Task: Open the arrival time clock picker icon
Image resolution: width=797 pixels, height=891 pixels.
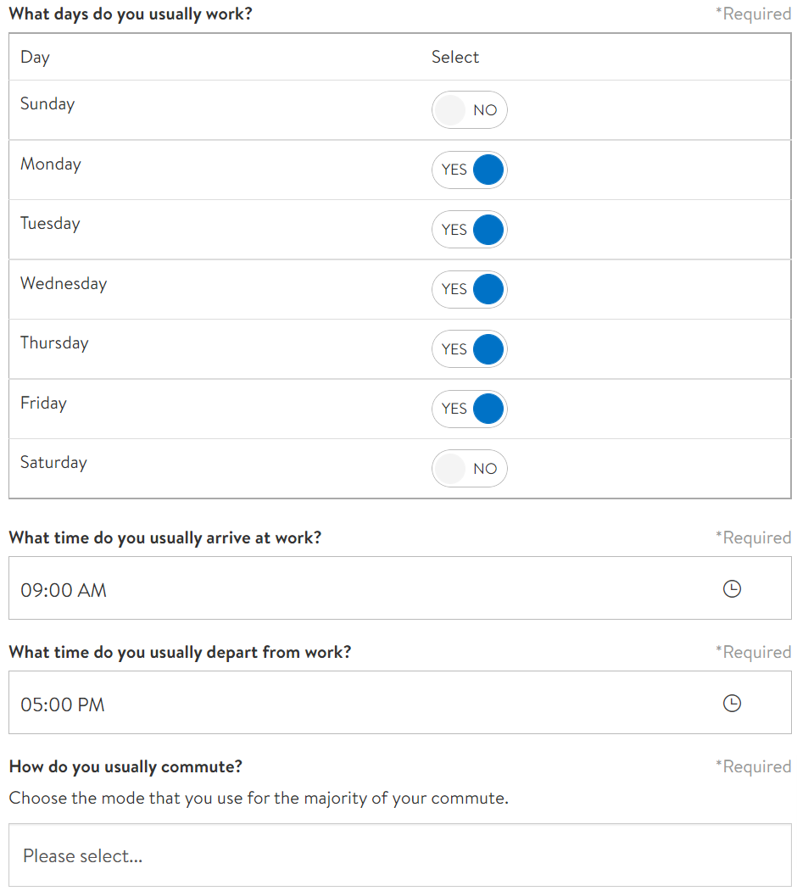Action: point(732,588)
